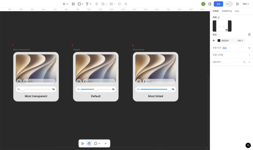Open dropdown arrow next to comment tool
Viewport: 253px width, 150px height.
(x=99, y=143)
